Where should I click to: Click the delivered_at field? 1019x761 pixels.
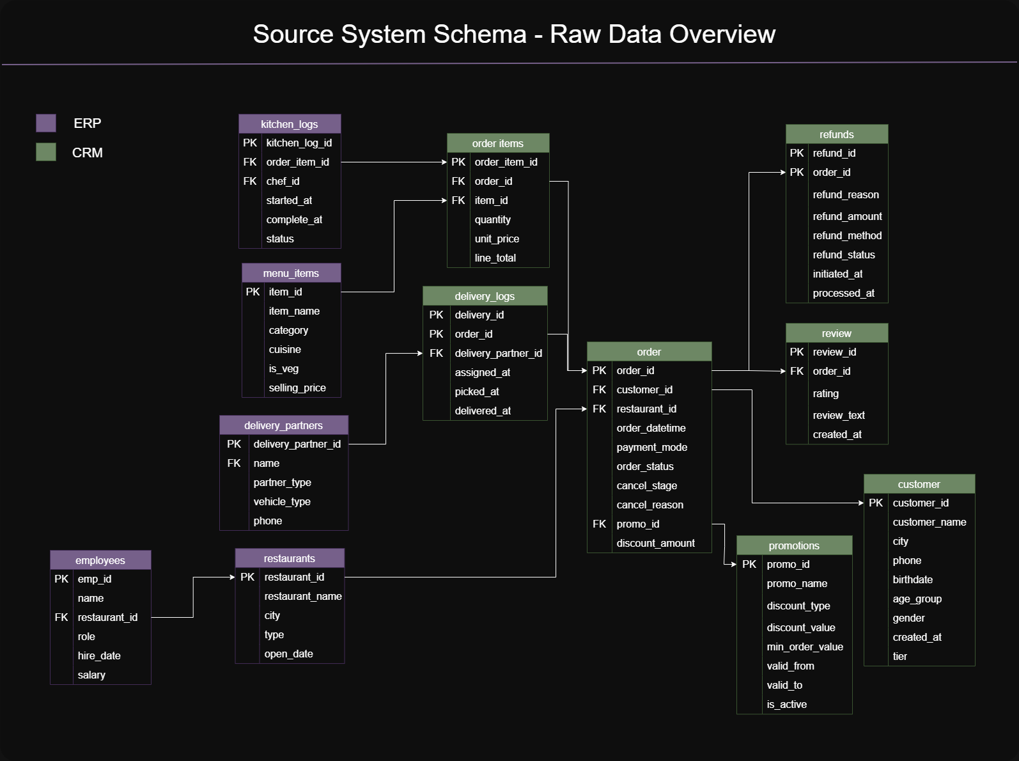coord(483,411)
